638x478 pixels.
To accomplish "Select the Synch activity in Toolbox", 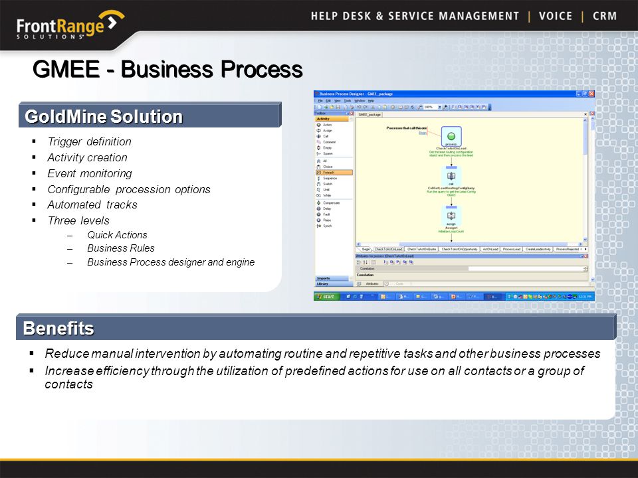I will point(325,226).
